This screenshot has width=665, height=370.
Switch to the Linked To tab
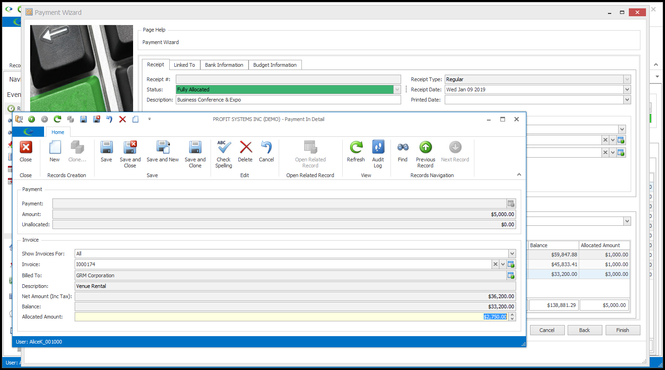(185, 65)
